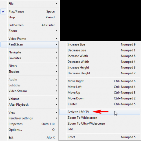Toggle the Play/Pause checkmark item
Screen dimensions: 141x141
pyautogui.click(x=30, y=12)
